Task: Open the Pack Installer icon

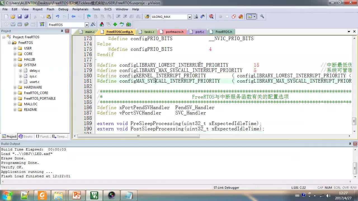Action: click(129, 24)
